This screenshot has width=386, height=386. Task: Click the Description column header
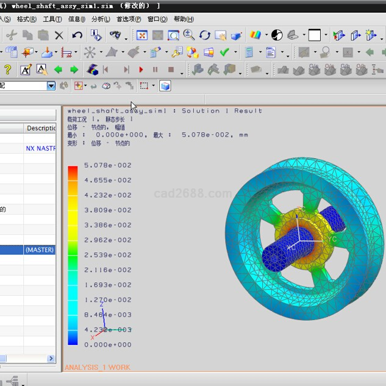point(40,128)
